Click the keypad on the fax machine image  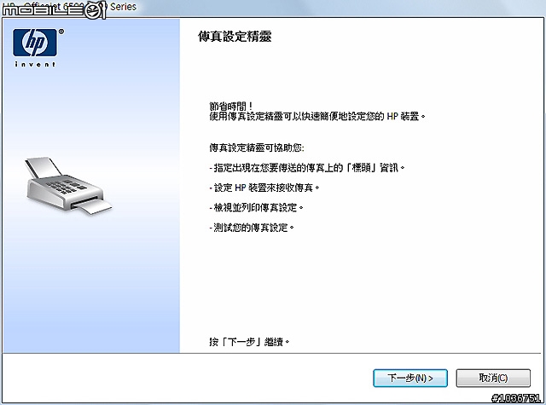[67, 187]
